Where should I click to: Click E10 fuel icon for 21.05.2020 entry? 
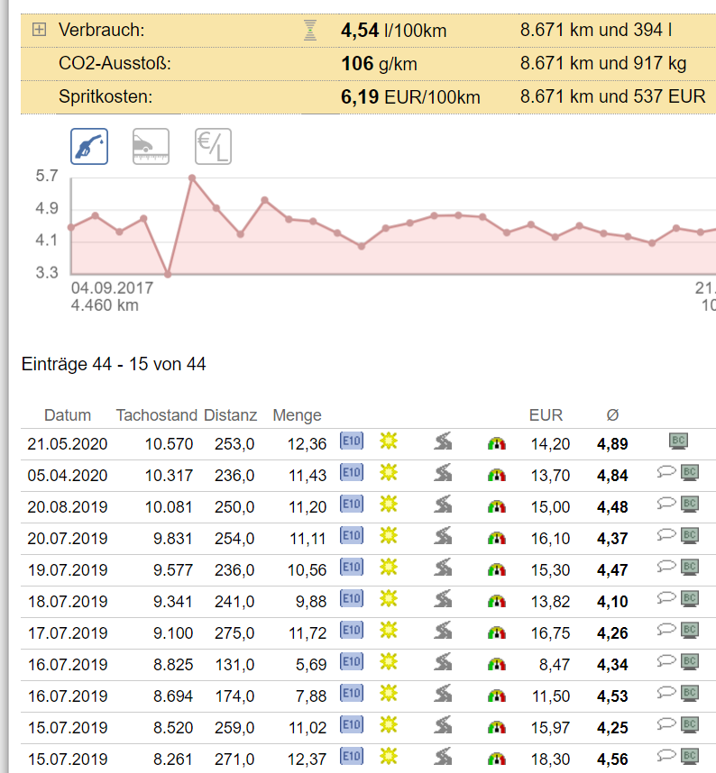tap(351, 442)
